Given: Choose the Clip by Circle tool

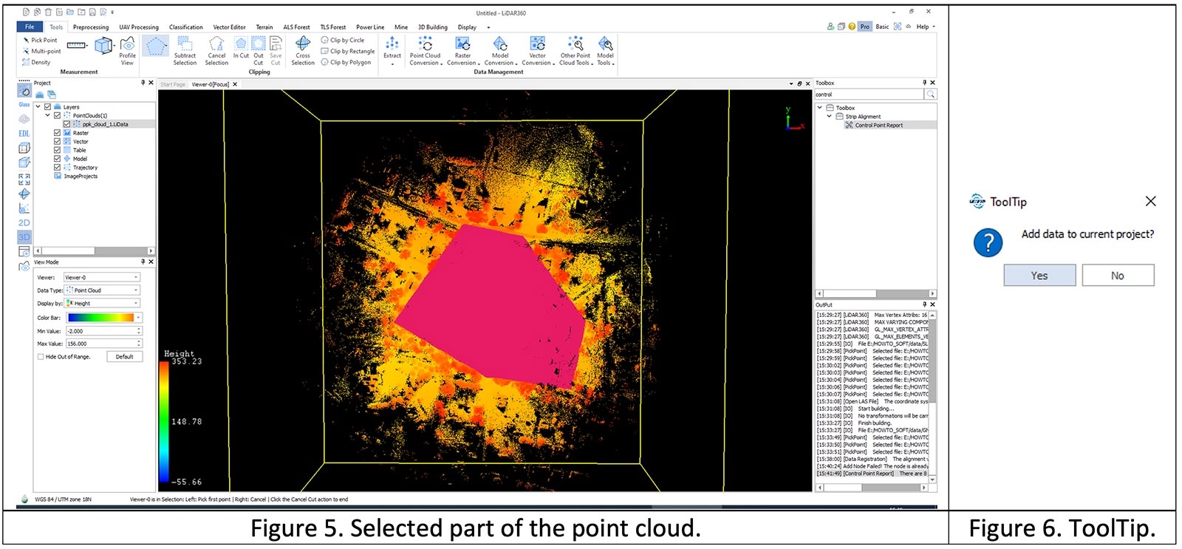Looking at the screenshot, I should pos(343,40).
